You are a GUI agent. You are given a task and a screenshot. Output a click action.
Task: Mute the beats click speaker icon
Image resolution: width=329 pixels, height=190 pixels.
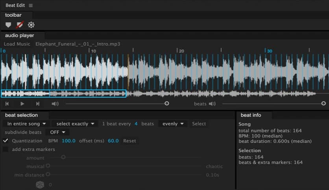[212, 104]
